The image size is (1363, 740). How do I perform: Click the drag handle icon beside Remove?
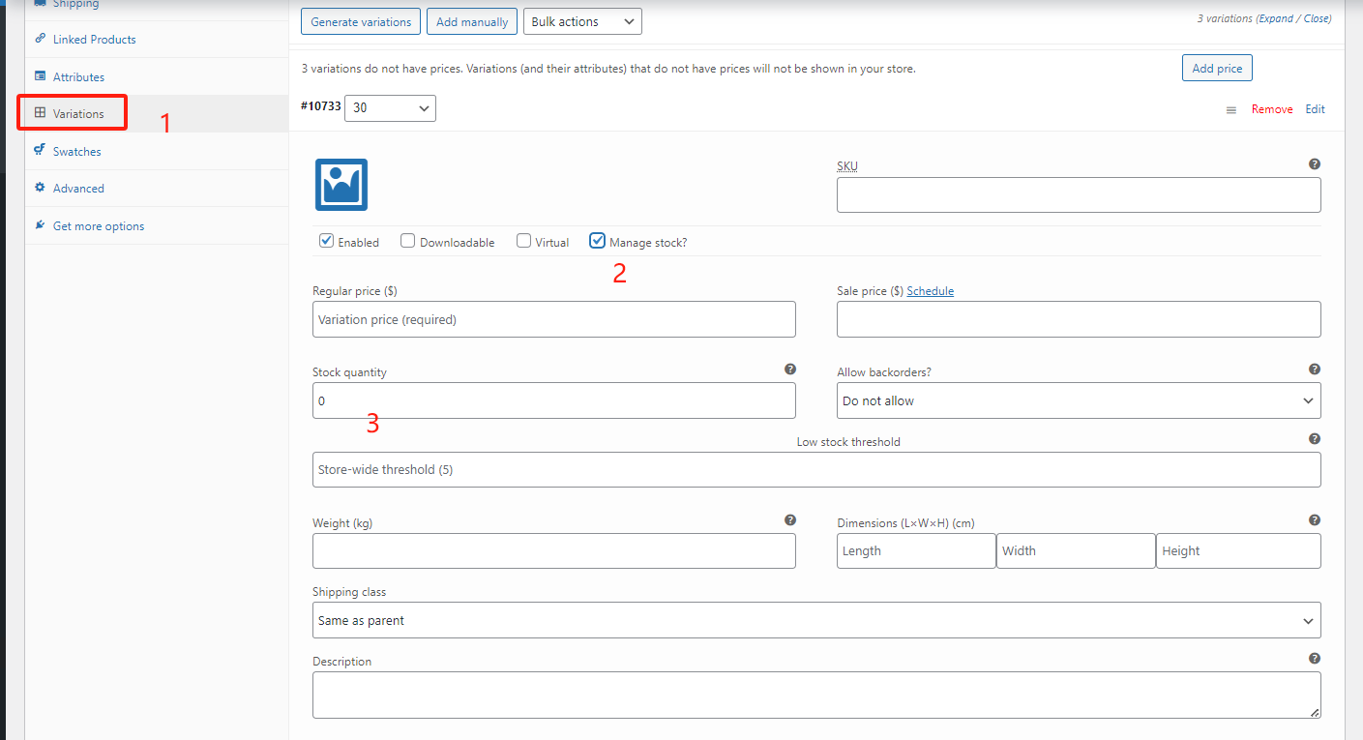coord(1231,110)
